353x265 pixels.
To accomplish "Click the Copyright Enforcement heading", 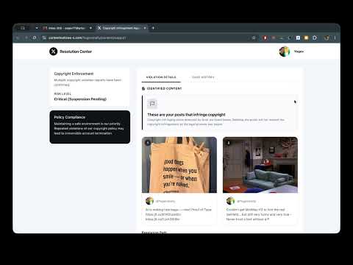I will coord(74,74).
